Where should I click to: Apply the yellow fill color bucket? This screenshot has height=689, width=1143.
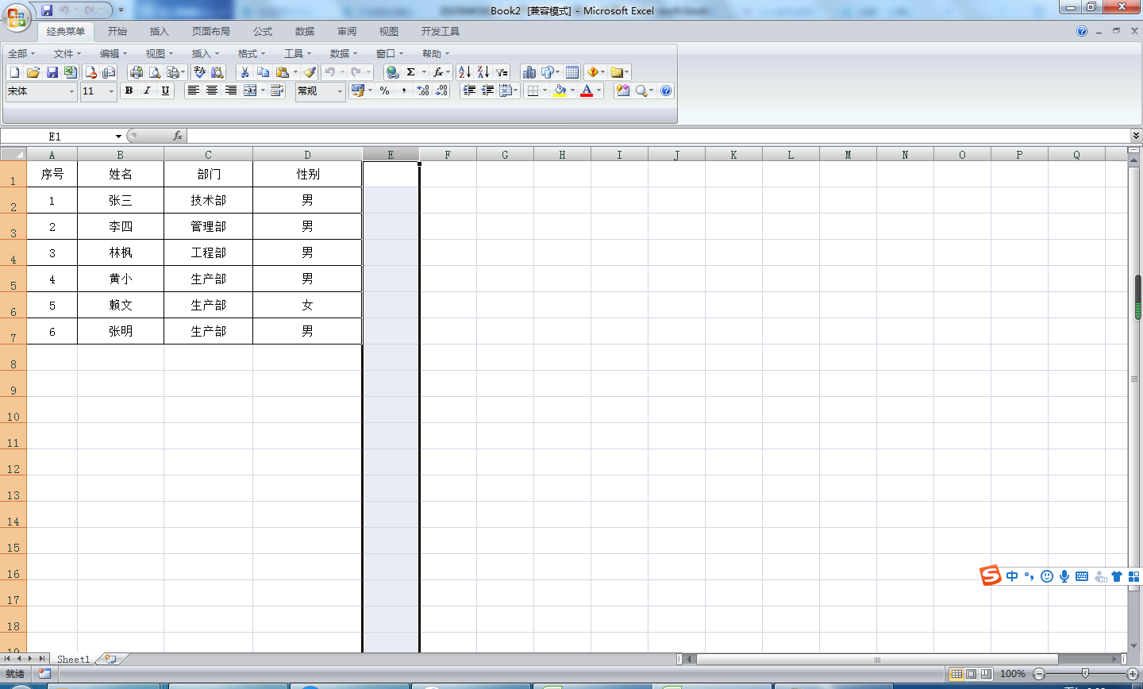click(x=560, y=91)
